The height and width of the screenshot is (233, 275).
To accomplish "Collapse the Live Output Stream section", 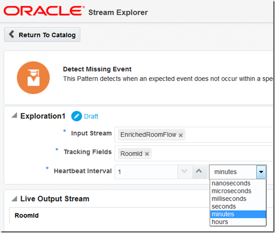I will coord(15,198).
